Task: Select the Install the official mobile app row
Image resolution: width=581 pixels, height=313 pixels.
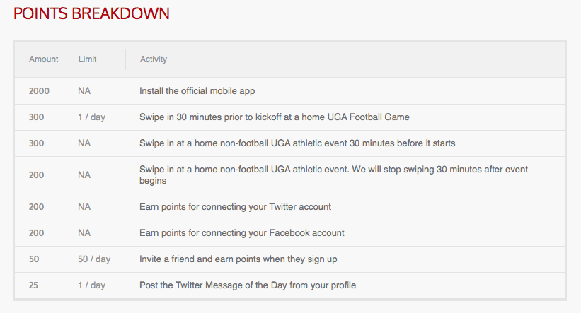Action: pyautogui.click(x=197, y=91)
